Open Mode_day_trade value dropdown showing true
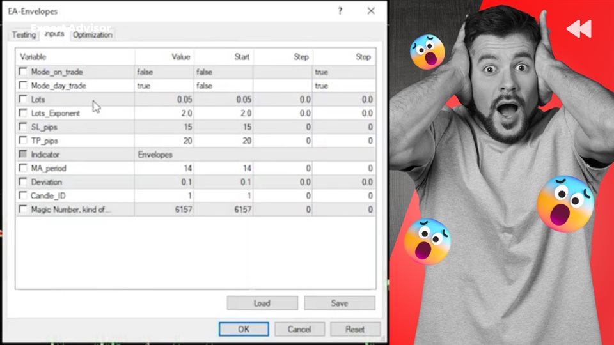Viewport: 614px width, 345px height. click(x=164, y=86)
